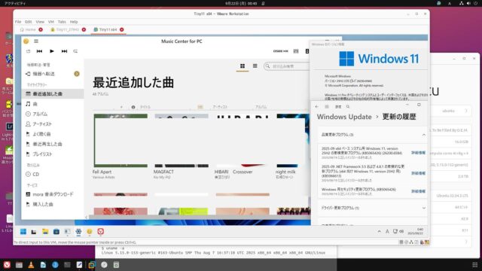
Task: Open the Windows Start button in guest
Action: coord(23,232)
